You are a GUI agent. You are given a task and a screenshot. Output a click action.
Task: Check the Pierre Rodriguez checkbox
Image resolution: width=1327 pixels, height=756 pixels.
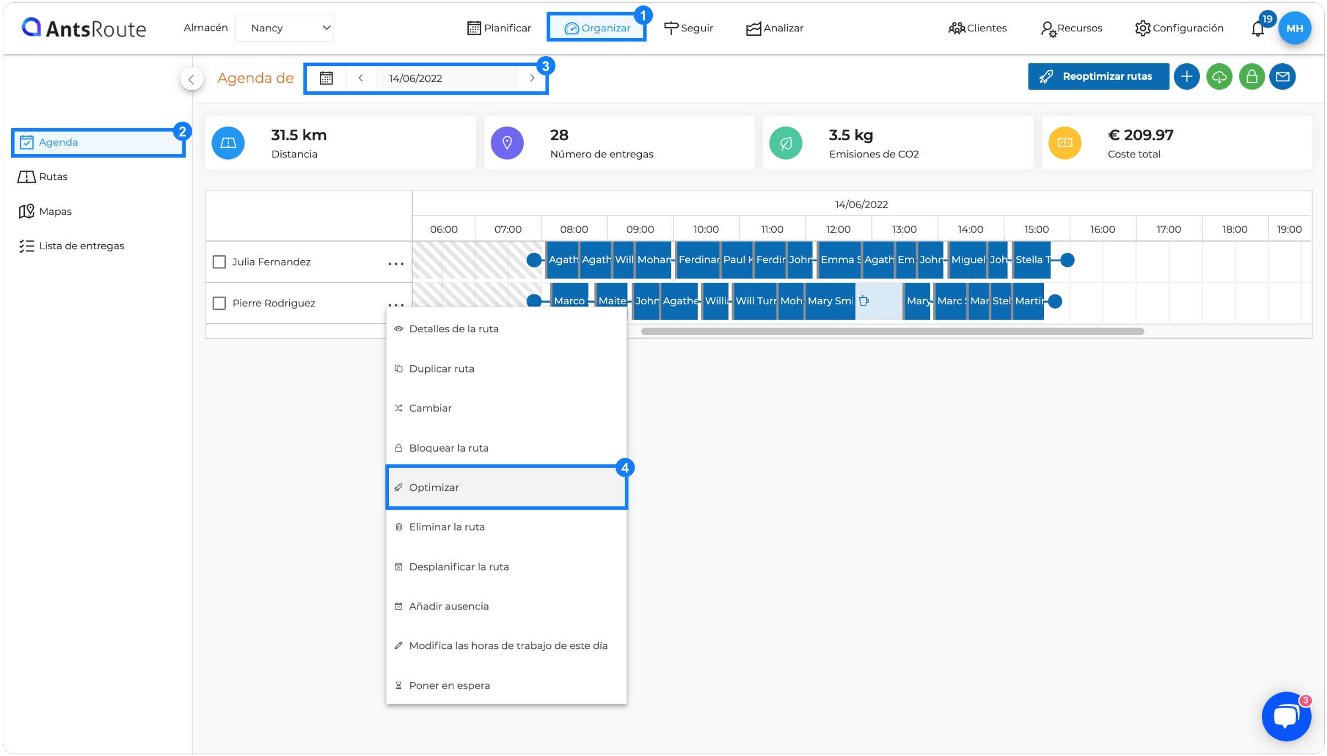[219, 303]
